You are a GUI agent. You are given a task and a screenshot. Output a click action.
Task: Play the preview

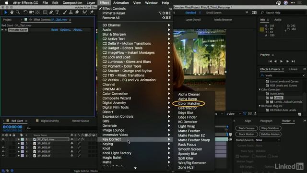click(x=282, y=62)
